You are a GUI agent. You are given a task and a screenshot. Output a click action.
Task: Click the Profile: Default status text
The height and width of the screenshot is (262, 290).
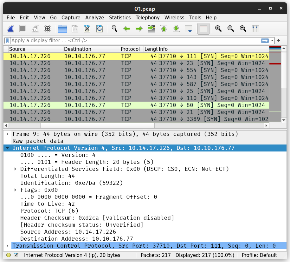[x=259, y=255]
